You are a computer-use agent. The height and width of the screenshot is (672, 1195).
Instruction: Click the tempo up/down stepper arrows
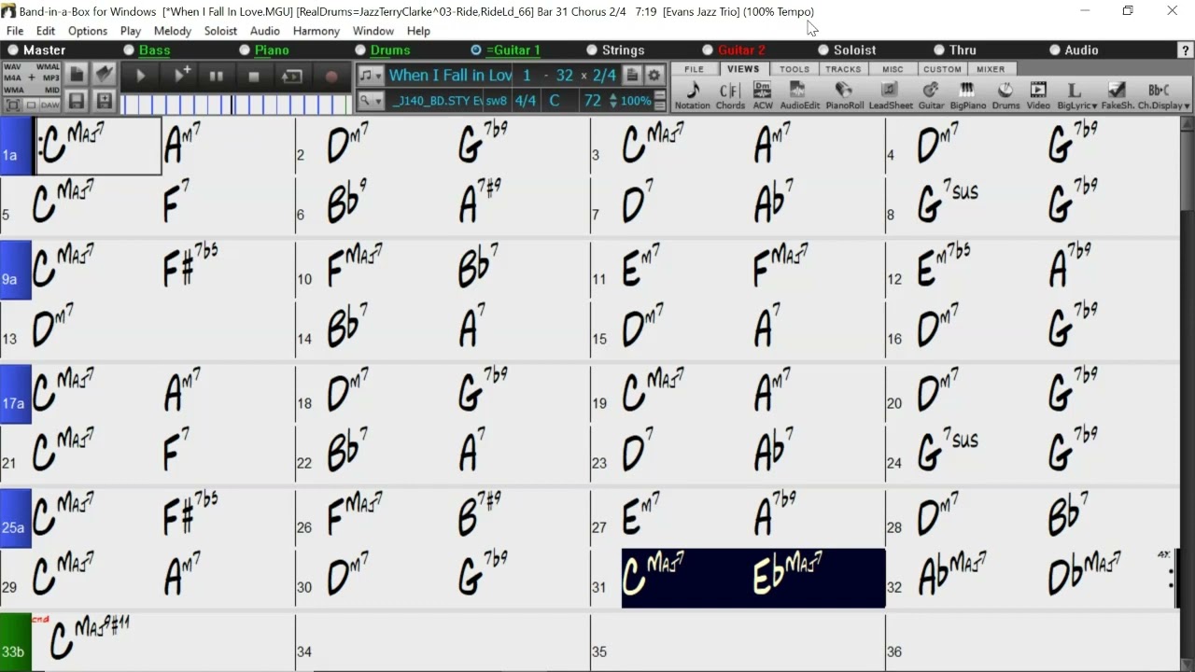pyautogui.click(x=612, y=101)
